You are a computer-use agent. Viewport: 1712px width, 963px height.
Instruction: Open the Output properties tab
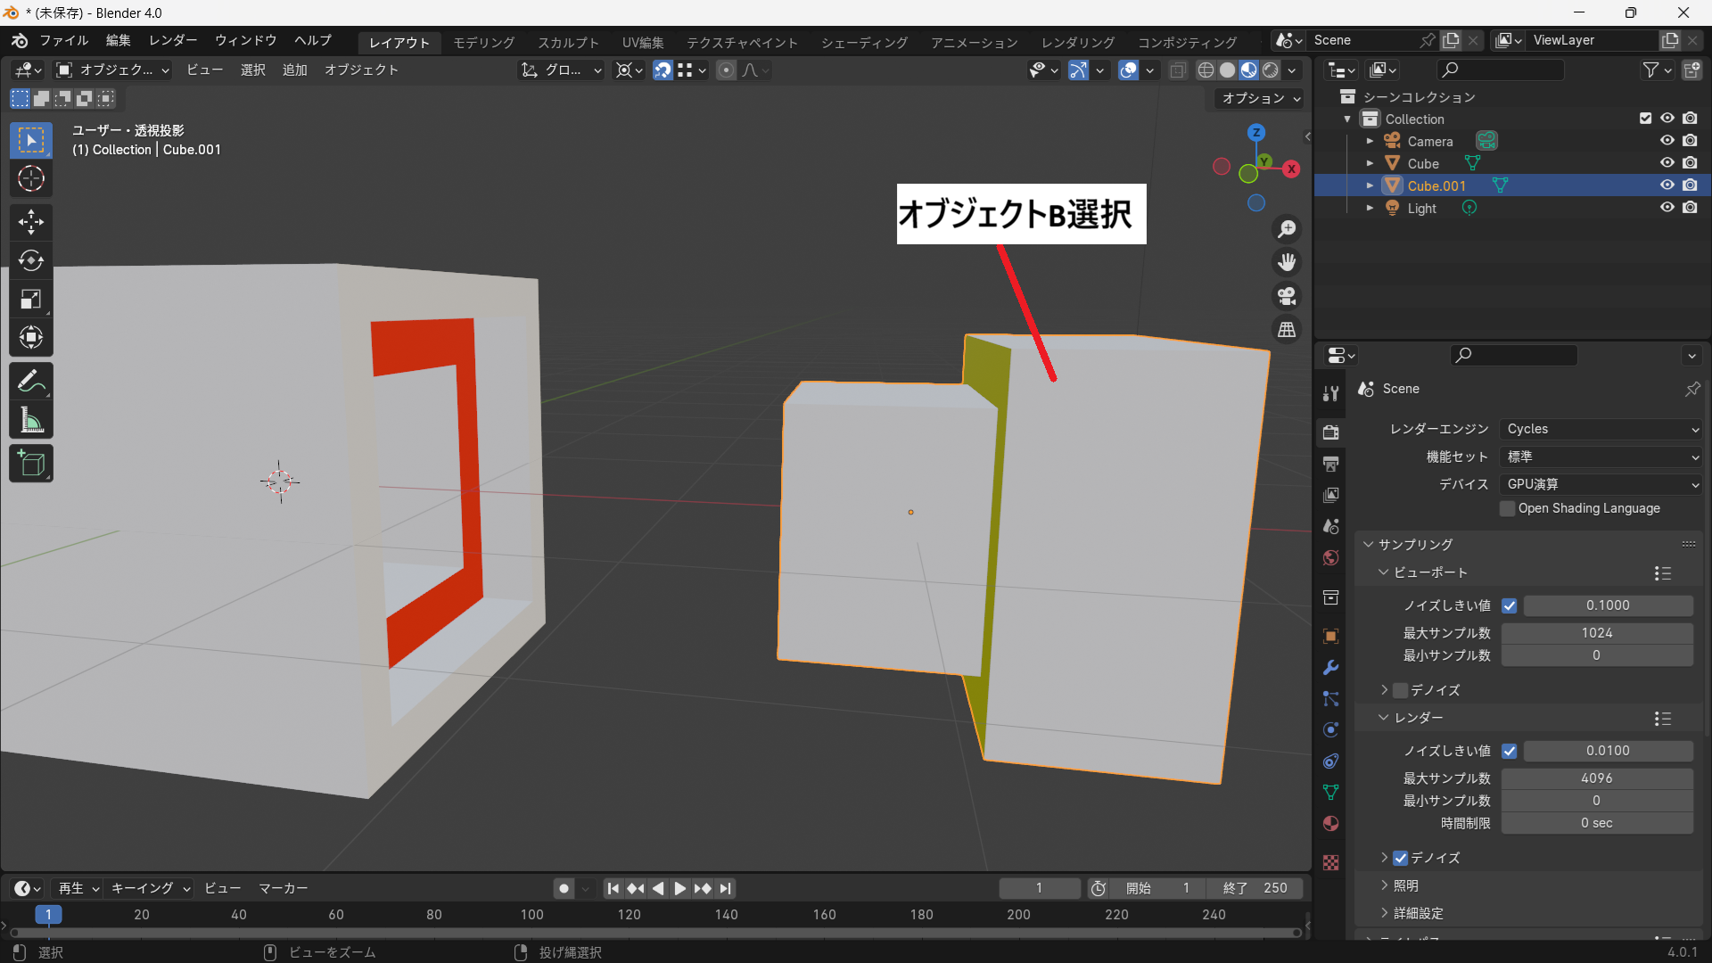click(x=1331, y=464)
